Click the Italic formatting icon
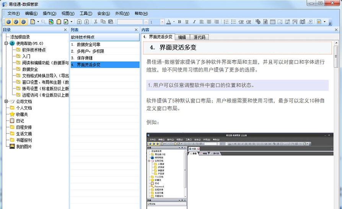 point(194,22)
